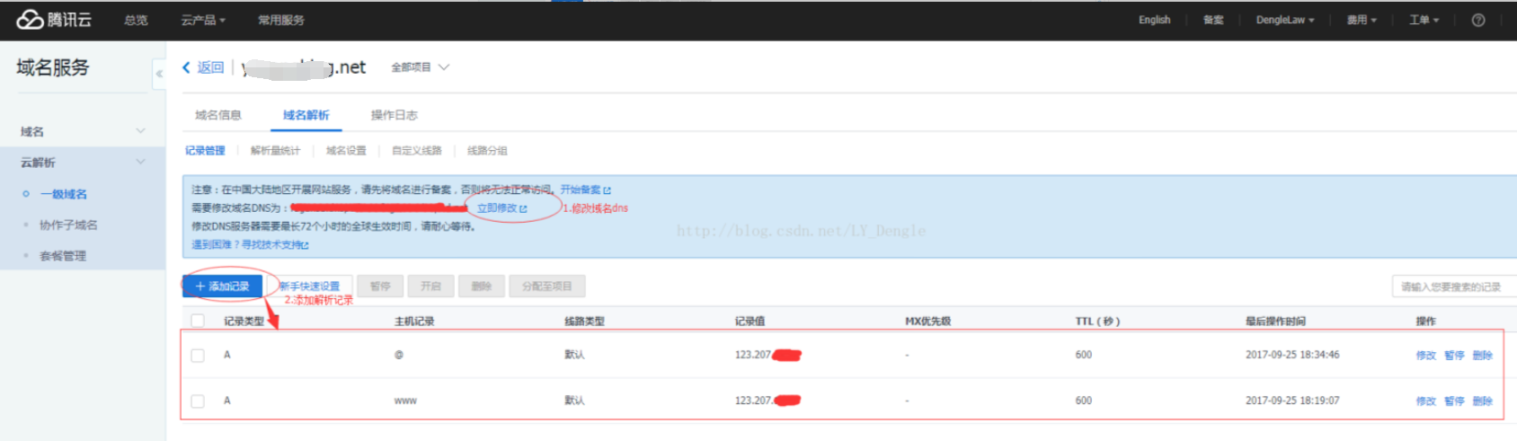Switch language to English

1154,20
